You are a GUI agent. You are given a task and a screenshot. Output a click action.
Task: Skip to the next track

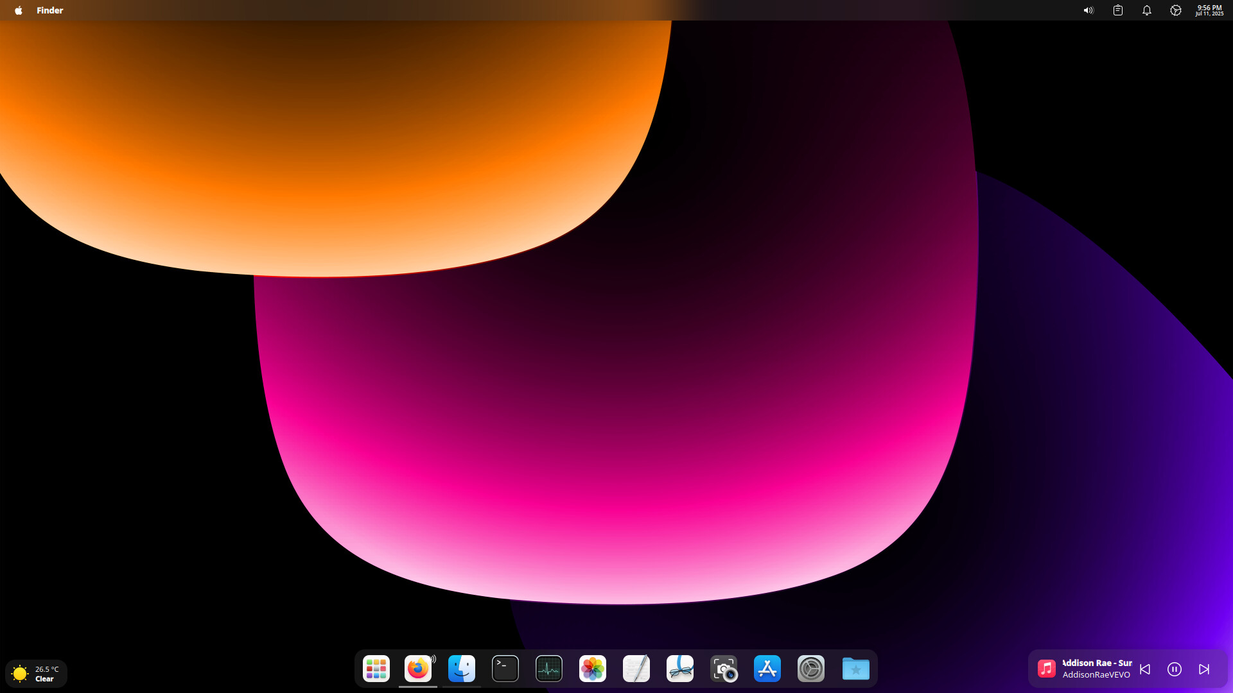[x=1204, y=669]
